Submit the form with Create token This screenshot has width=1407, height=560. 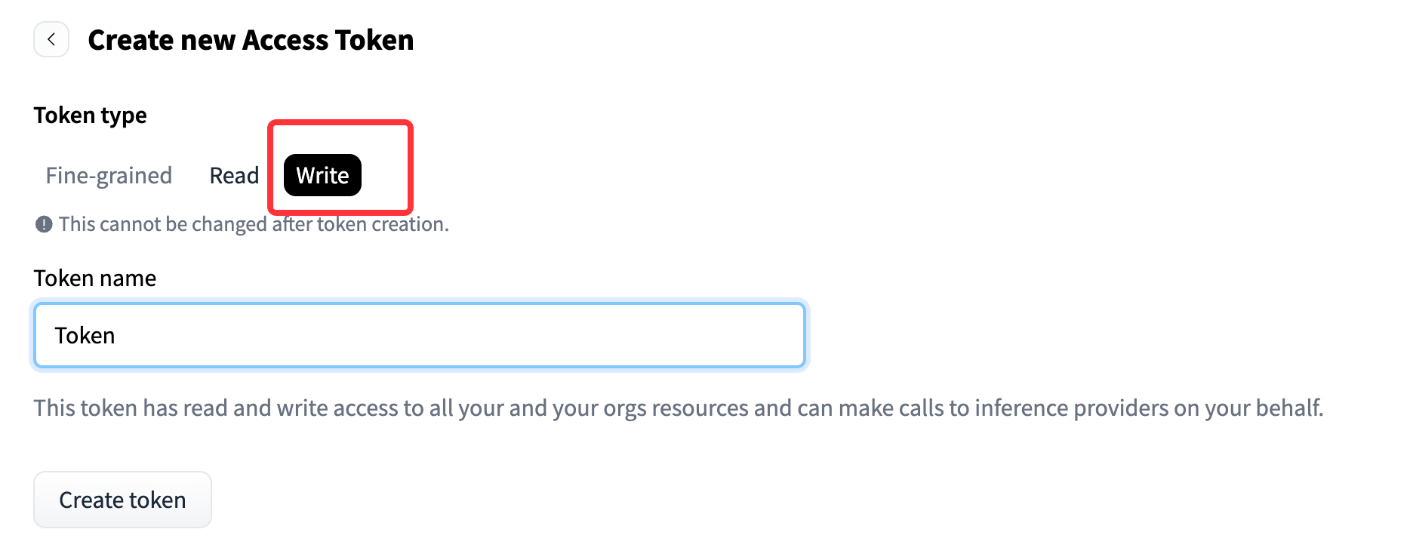pyautogui.click(x=122, y=500)
